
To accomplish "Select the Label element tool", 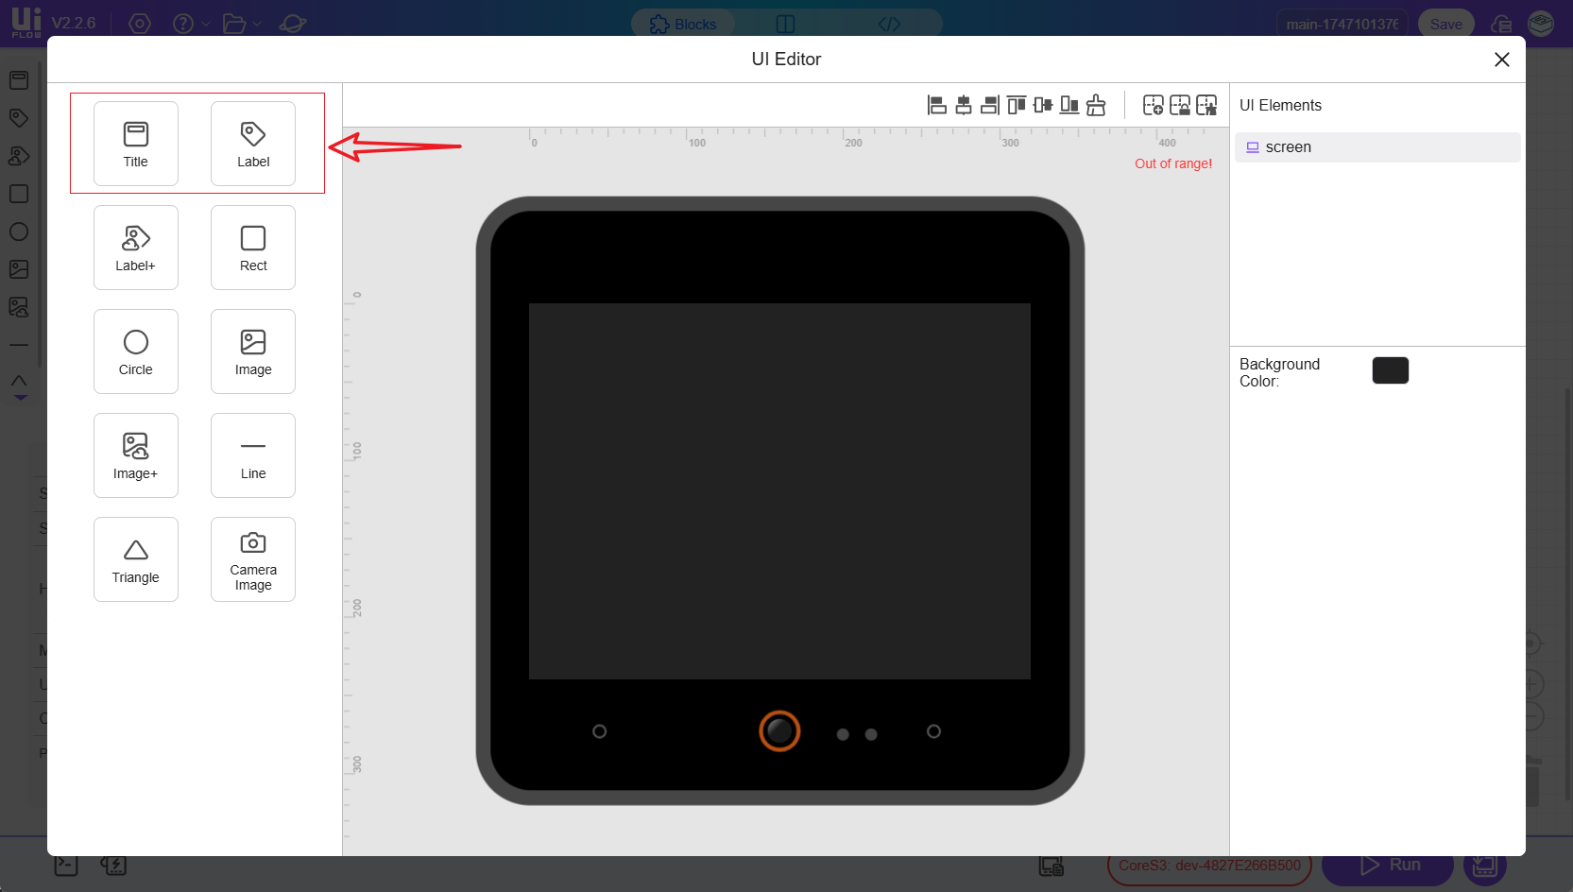I will click(253, 144).
